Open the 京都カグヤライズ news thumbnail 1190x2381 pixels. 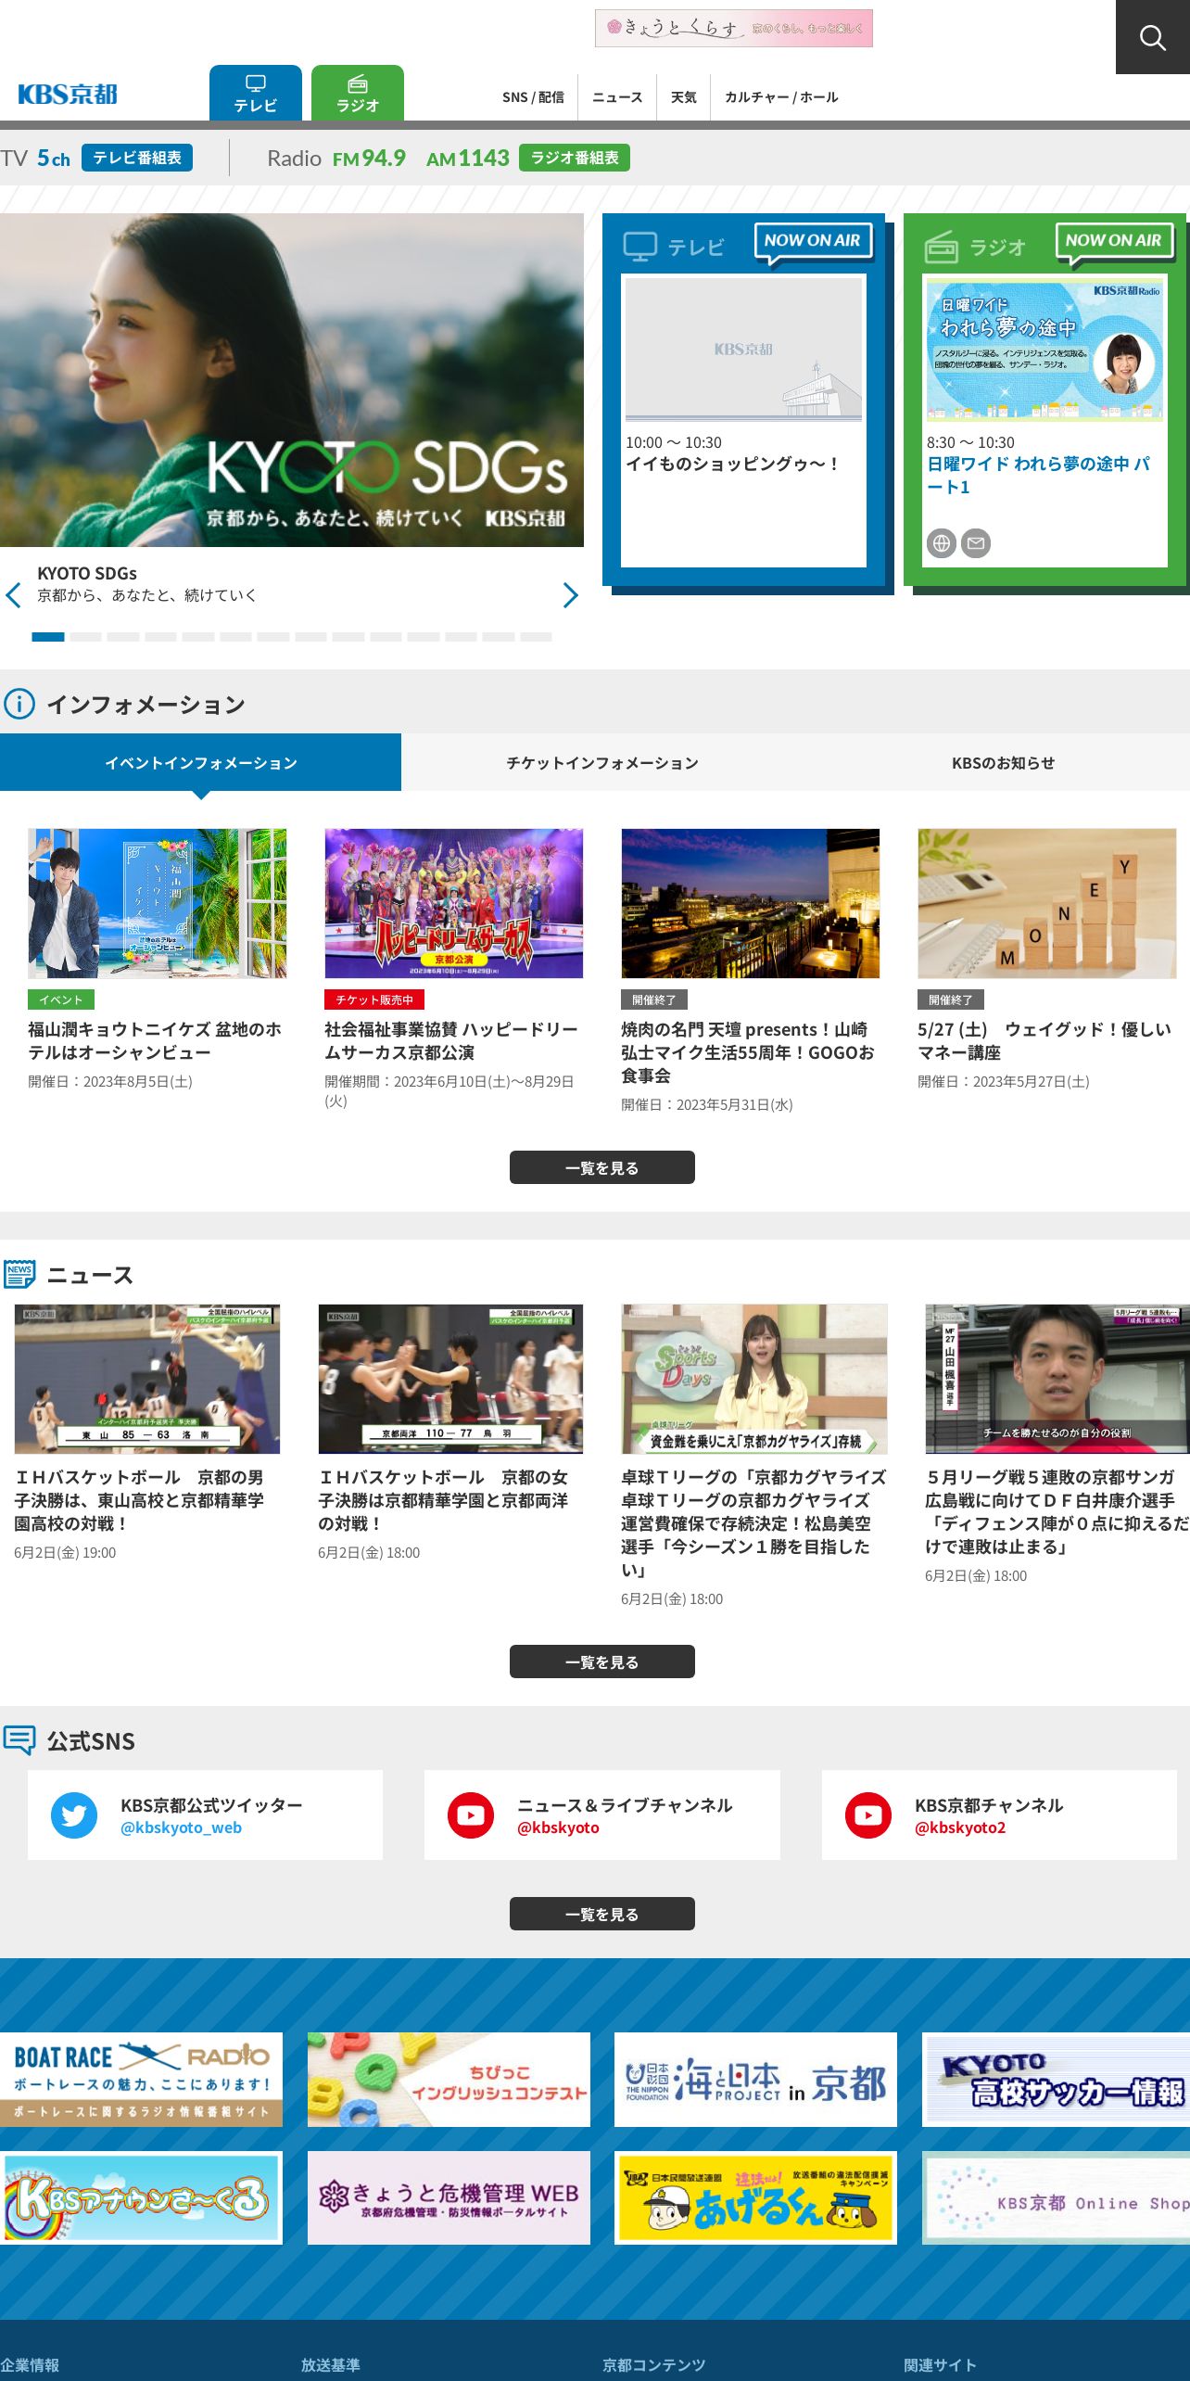tap(754, 1379)
